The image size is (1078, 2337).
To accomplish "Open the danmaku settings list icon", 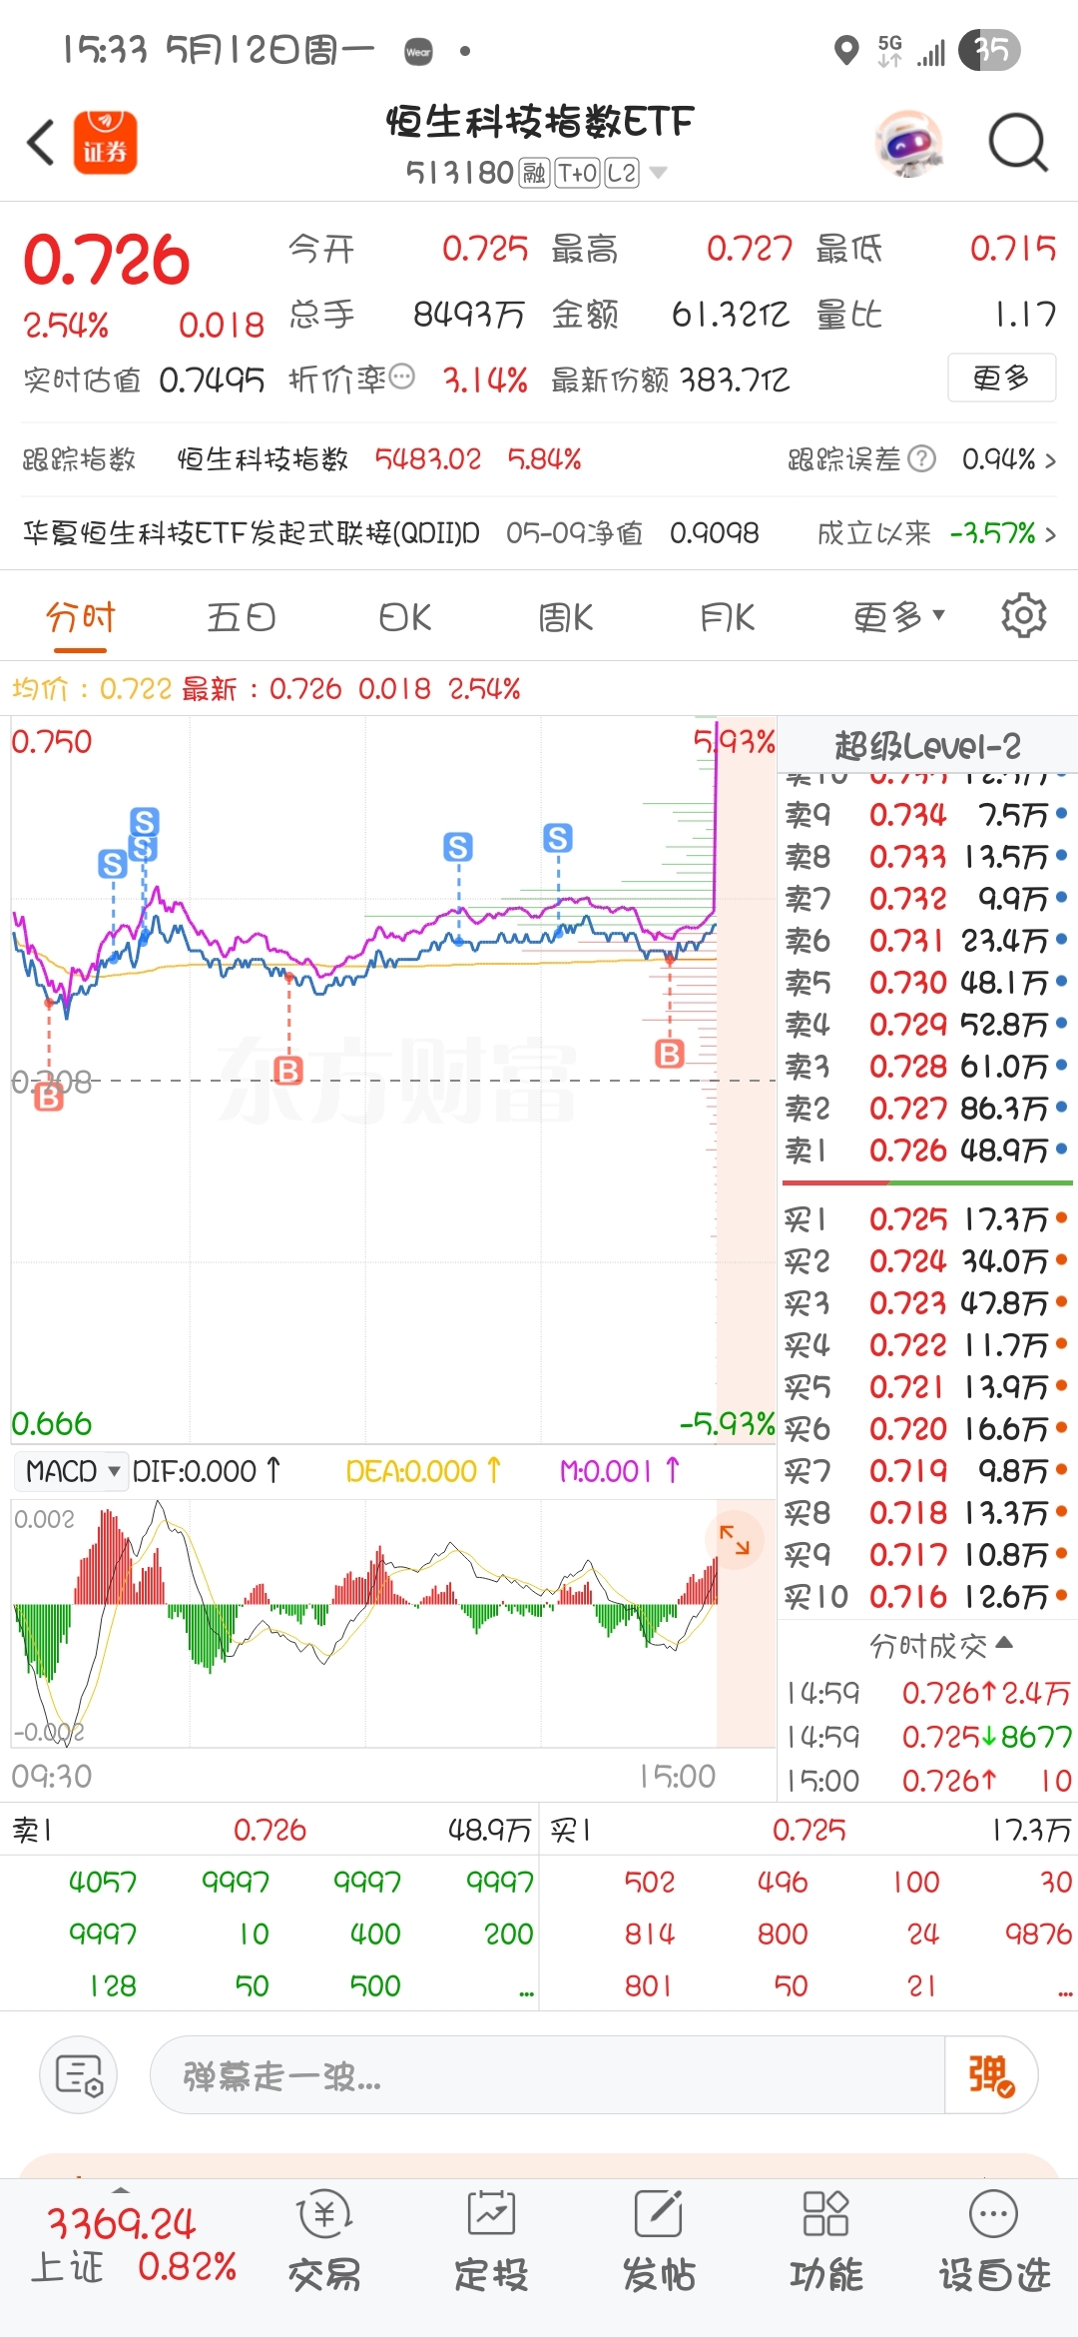I will pyautogui.click(x=79, y=2074).
